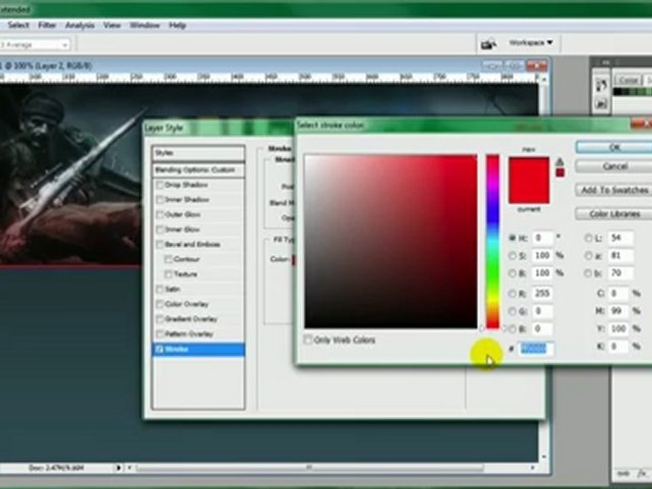This screenshot has width=652, height=489.
Task: Open the Window menu
Action: pyautogui.click(x=145, y=25)
